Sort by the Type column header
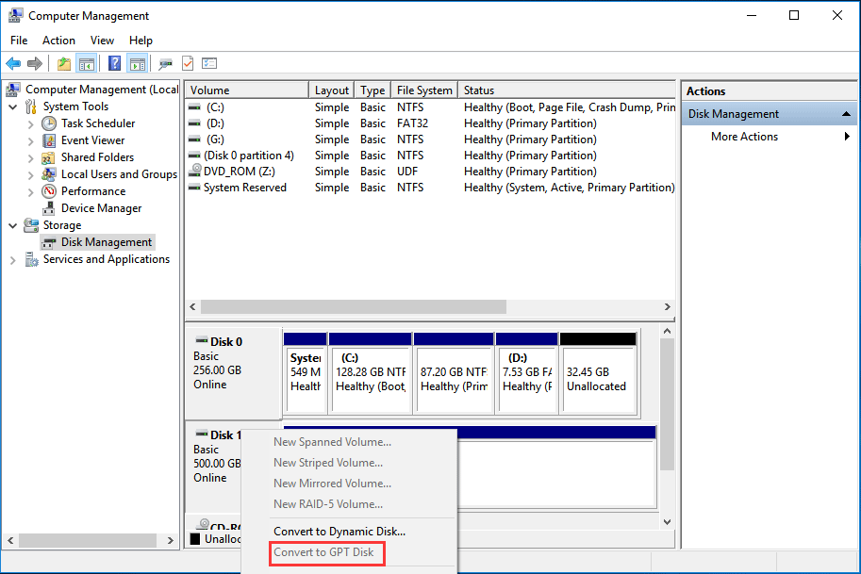 (373, 90)
